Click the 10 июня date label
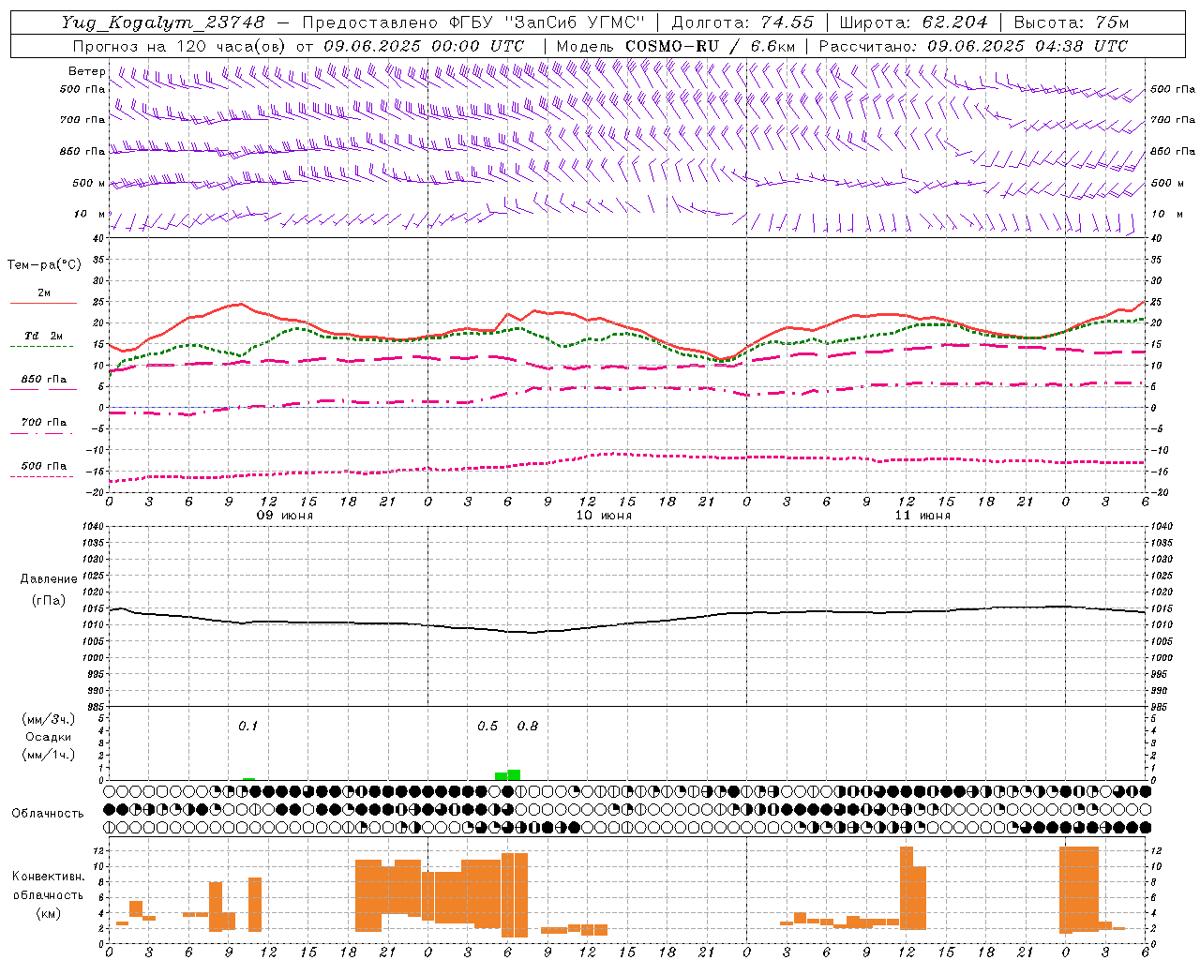The height and width of the screenshot is (960, 1200). pyautogui.click(x=604, y=516)
